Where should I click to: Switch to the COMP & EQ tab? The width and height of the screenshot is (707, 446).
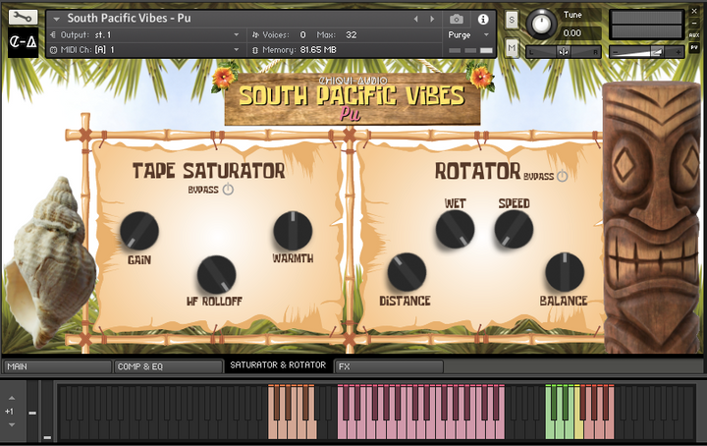pyautogui.click(x=168, y=366)
